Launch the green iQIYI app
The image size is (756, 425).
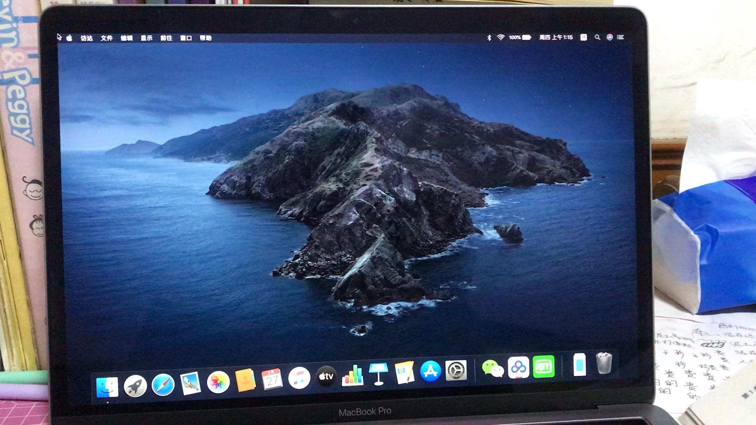click(543, 366)
